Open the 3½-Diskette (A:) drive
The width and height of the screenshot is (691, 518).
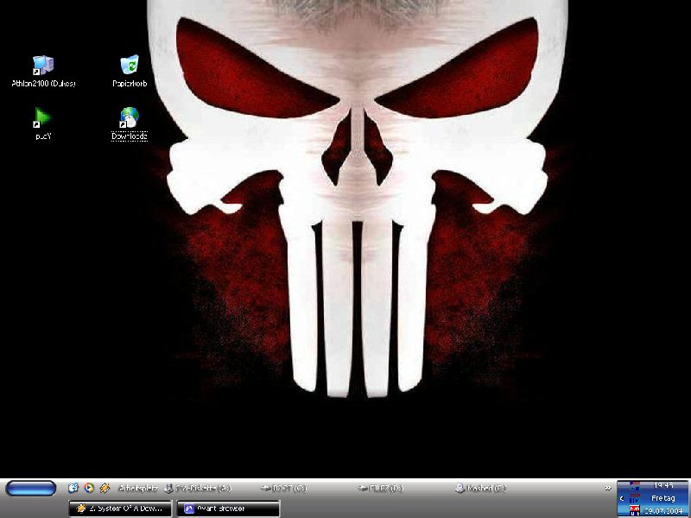[x=198, y=488]
